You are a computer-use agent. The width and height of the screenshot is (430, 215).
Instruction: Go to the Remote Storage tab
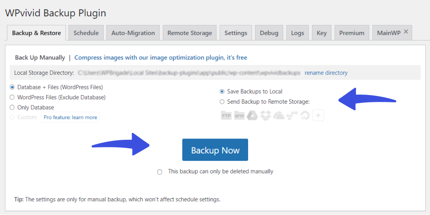pos(190,33)
